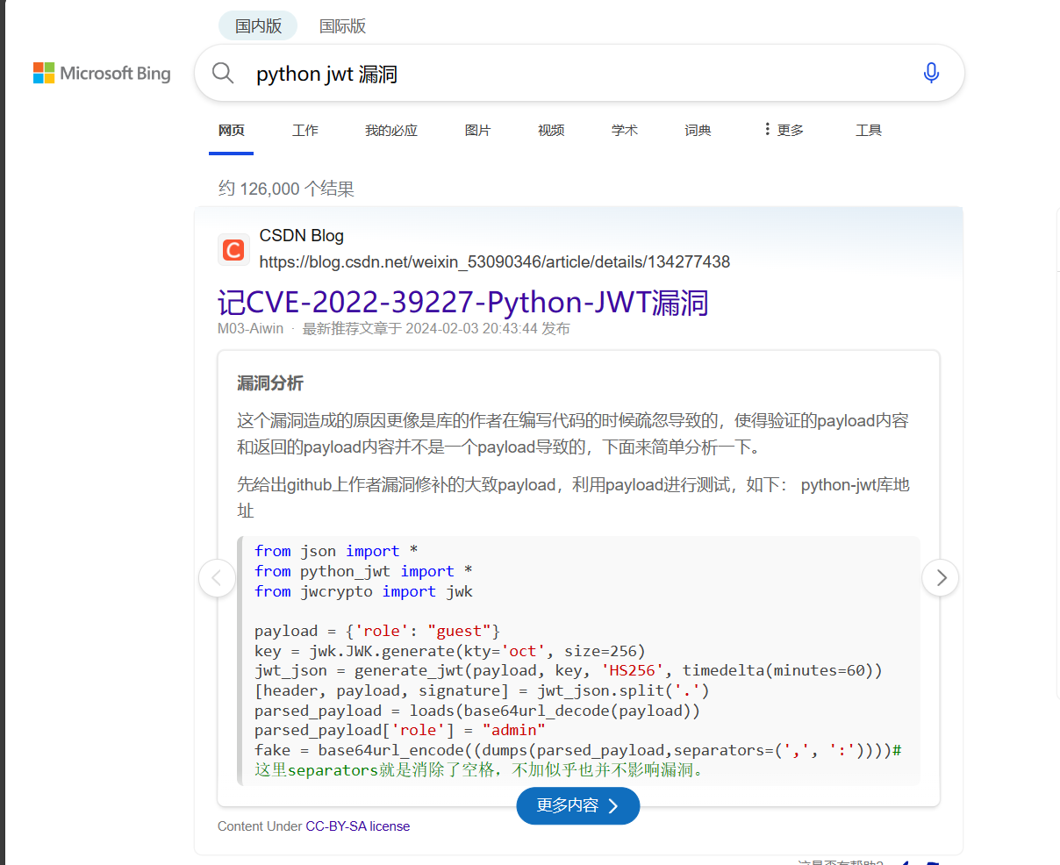The width and height of the screenshot is (1060, 865).
Task: Select the 网页 tab
Action: click(232, 130)
